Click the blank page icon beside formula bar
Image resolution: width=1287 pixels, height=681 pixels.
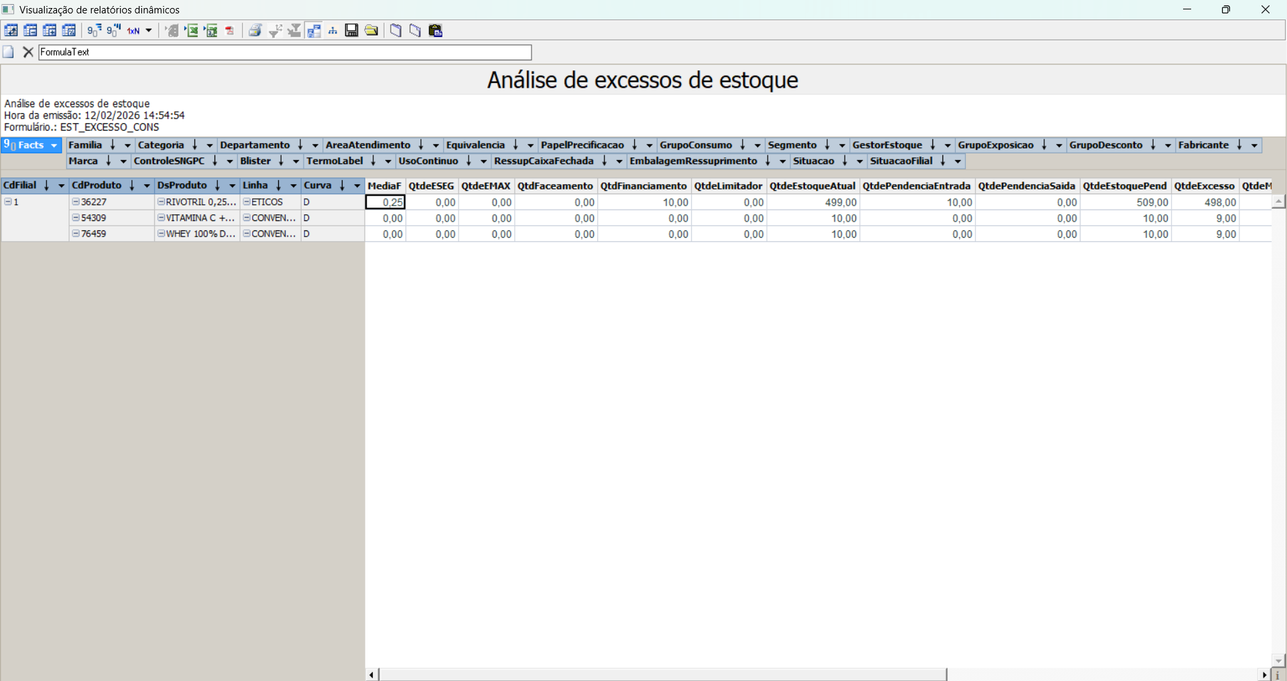(9, 52)
